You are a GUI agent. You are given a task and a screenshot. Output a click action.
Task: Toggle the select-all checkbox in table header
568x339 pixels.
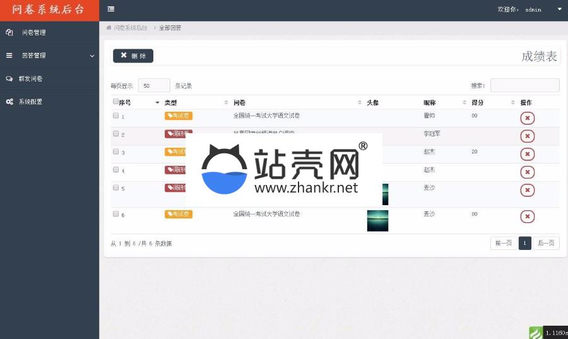pyautogui.click(x=115, y=102)
